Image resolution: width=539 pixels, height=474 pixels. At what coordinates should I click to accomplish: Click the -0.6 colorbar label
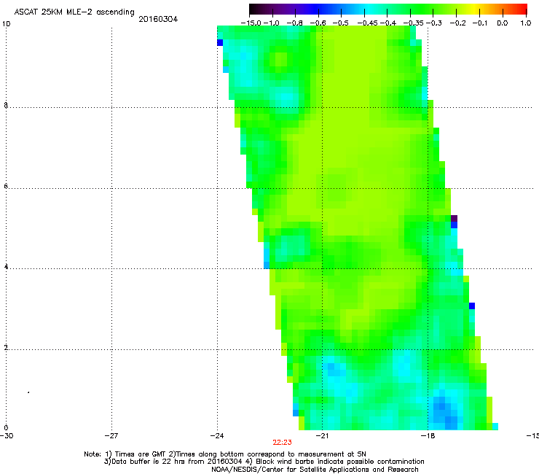[x=318, y=23]
